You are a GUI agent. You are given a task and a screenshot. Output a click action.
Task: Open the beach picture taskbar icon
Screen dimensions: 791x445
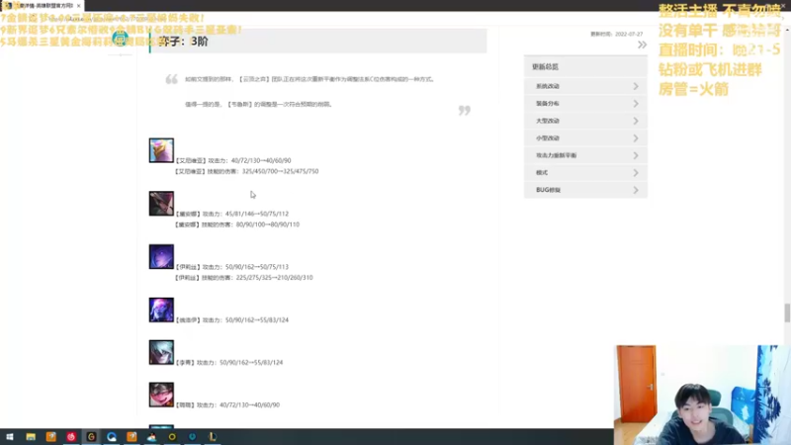tap(152, 437)
